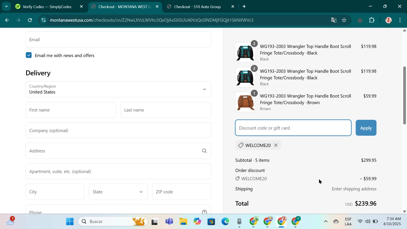
Task: Launch Copilot from the taskbar
Action: (197, 221)
